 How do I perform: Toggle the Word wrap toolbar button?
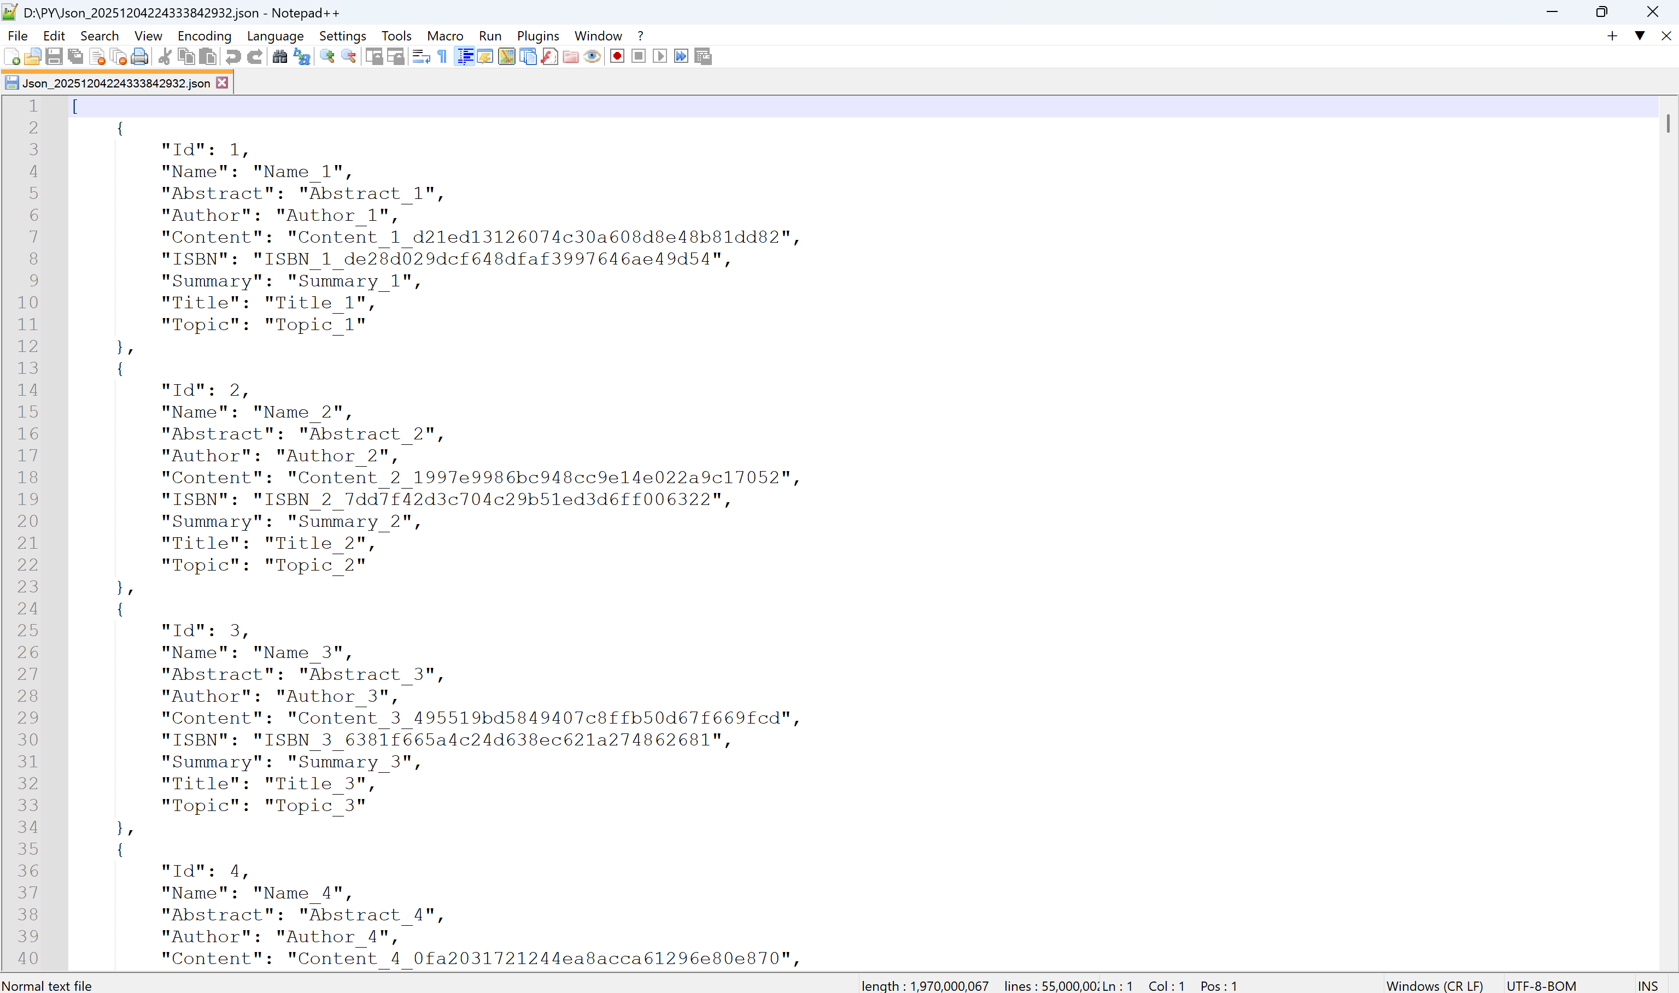(421, 57)
